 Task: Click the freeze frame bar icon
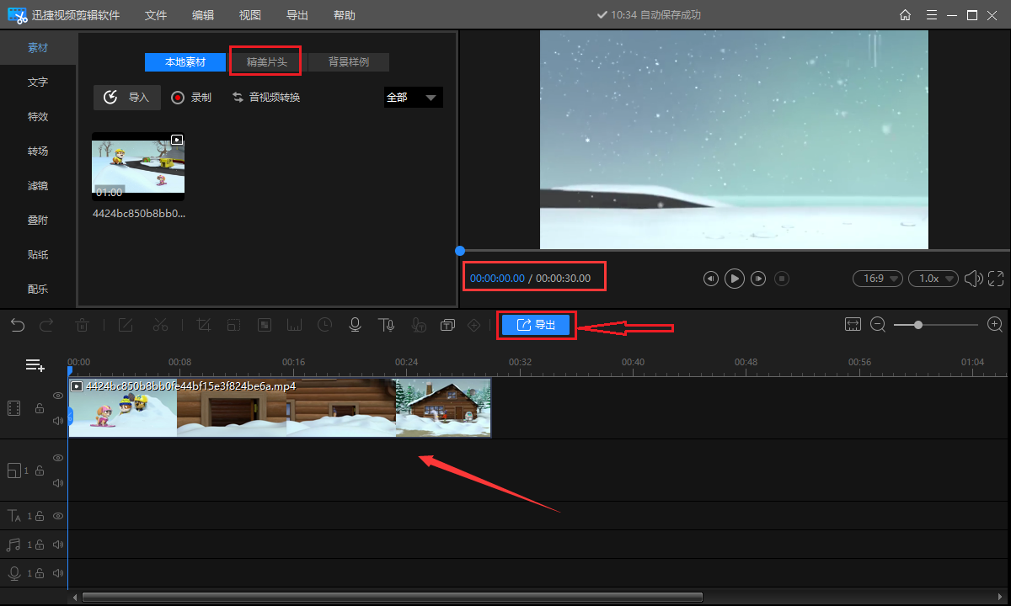tap(295, 325)
